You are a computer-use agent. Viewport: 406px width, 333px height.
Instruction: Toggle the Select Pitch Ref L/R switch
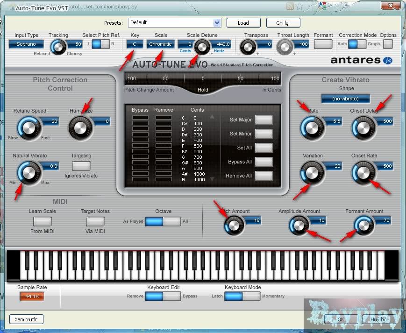(x=100, y=44)
